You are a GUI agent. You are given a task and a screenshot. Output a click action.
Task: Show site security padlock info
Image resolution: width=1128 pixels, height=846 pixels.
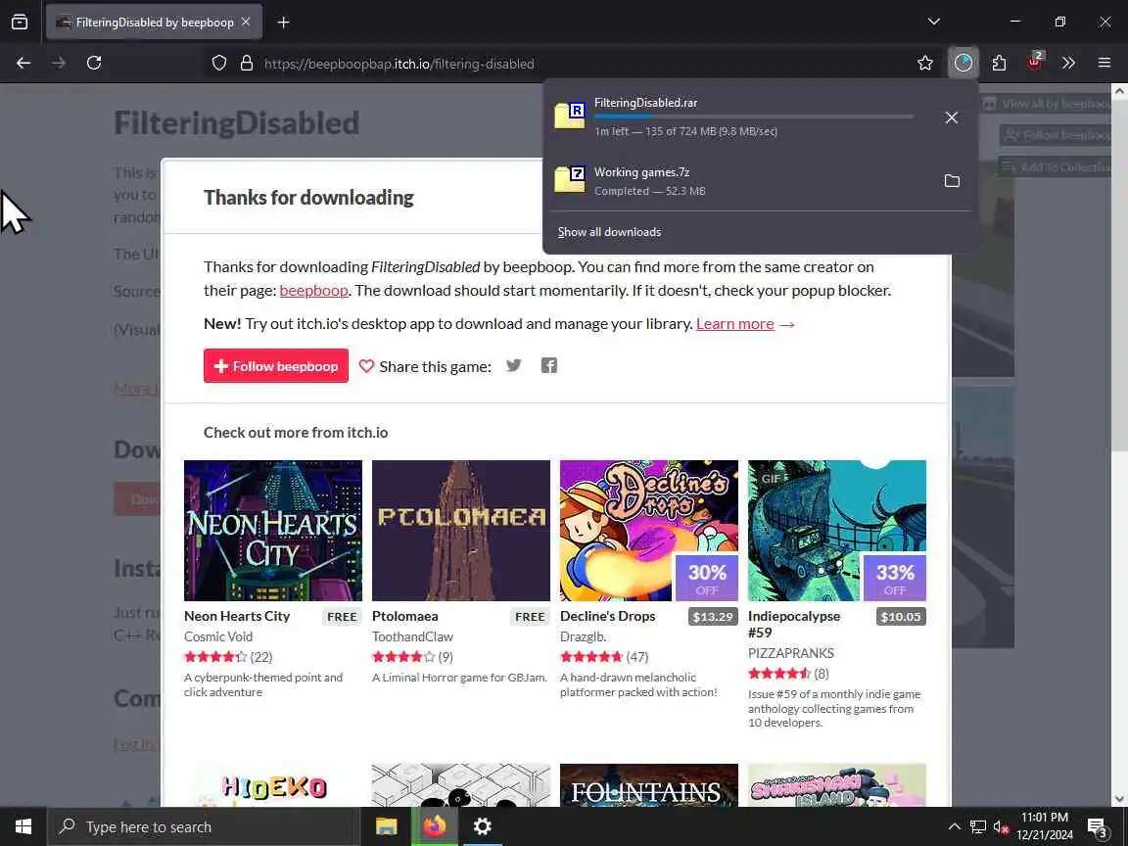[246, 64]
